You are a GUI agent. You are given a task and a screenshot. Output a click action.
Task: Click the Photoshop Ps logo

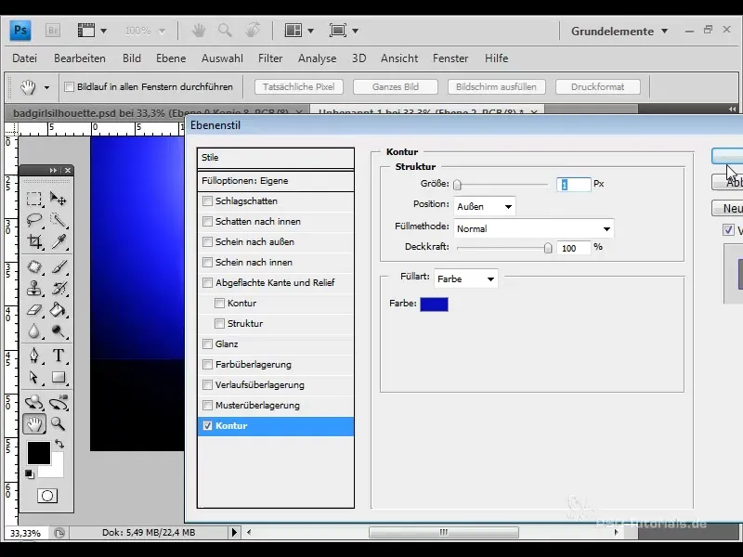[20, 31]
